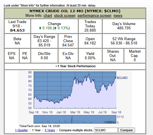This screenshot has width=153, height=135.
Task: Select the Day's Volume value 480,705
Action: click(x=124, y=28)
